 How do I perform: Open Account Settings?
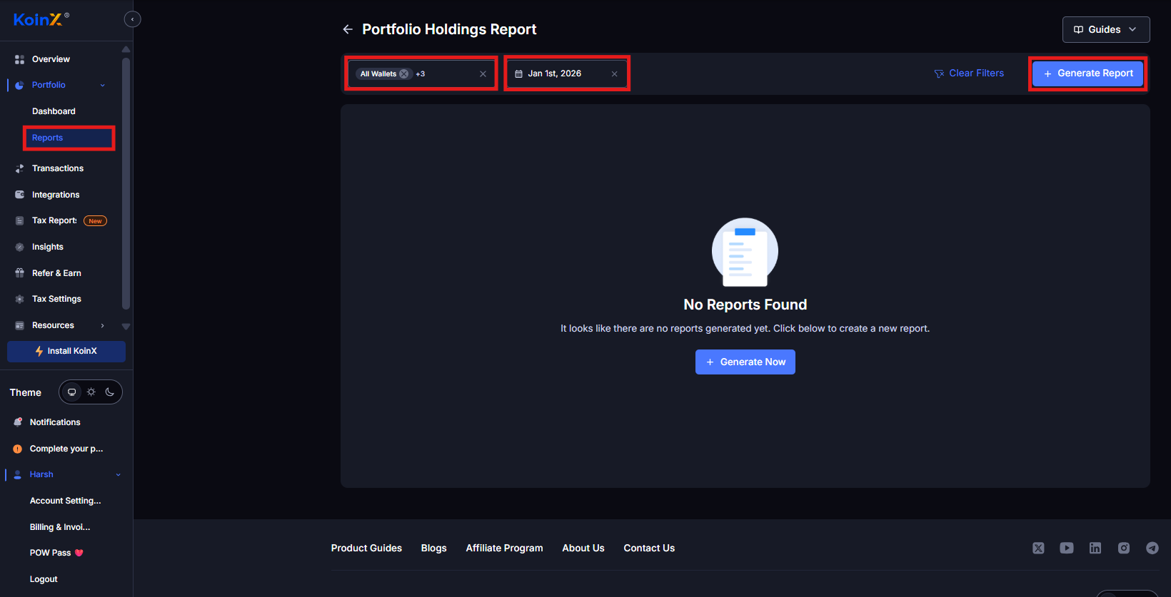tap(65, 501)
